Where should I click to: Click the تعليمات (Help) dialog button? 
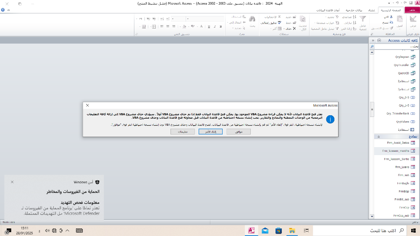(x=182, y=132)
